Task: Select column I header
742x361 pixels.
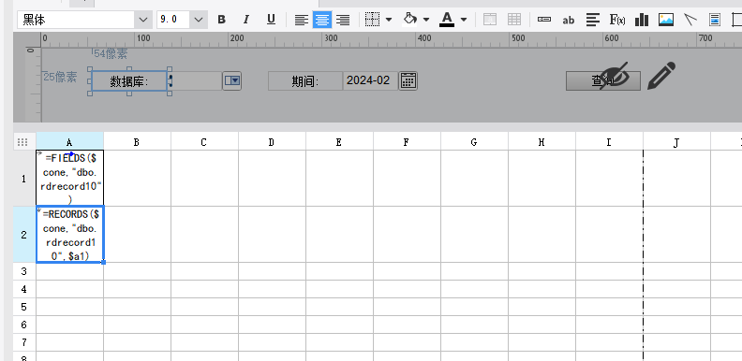Action: click(x=609, y=142)
